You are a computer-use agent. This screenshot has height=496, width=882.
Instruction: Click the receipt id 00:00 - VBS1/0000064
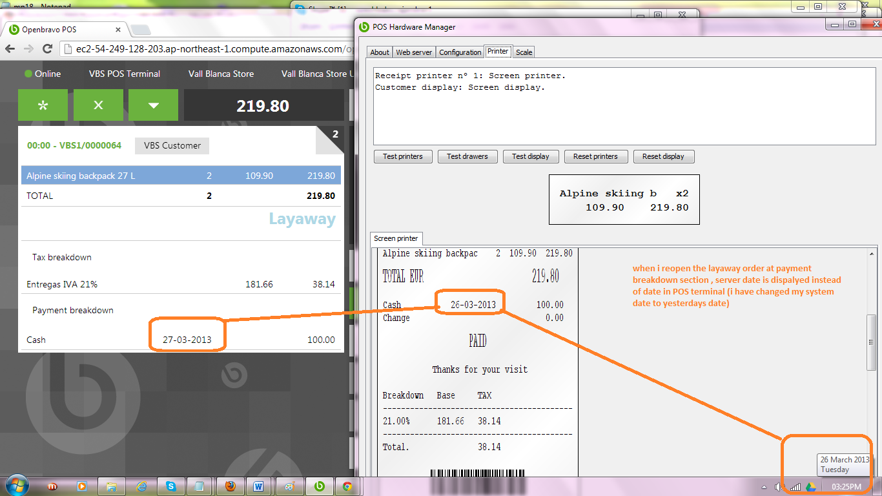pos(74,145)
